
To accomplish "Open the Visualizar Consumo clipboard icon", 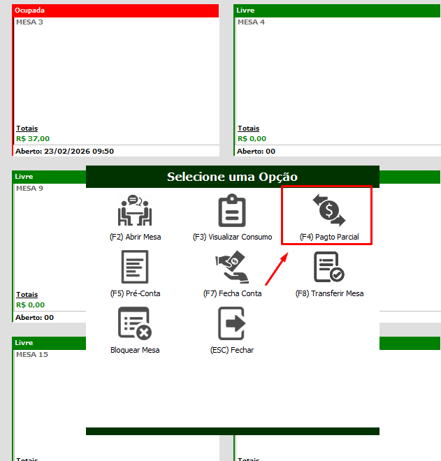I will pyautogui.click(x=232, y=210).
